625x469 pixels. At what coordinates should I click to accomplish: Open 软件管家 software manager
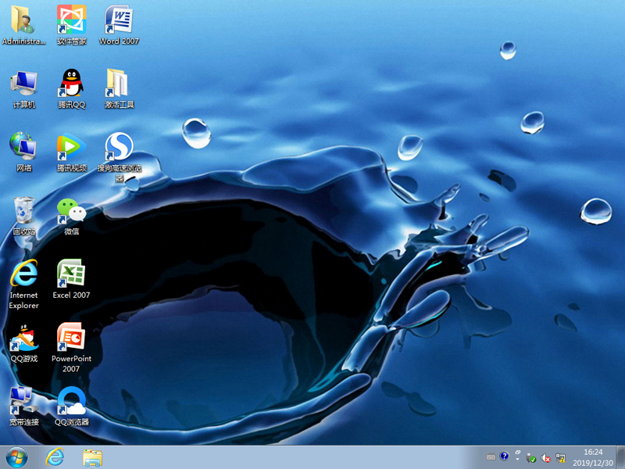click(70, 20)
